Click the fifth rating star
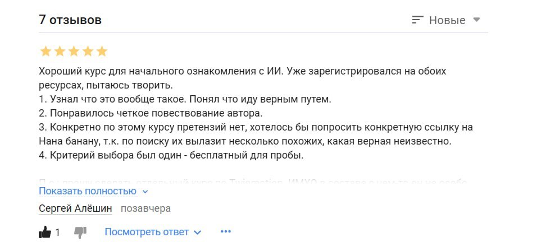This screenshot has width=546, height=242. pyautogui.click(x=102, y=52)
